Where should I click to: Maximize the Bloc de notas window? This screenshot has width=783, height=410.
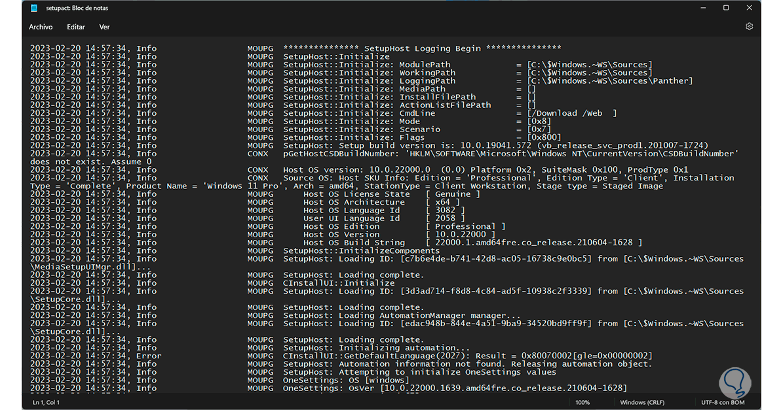pyautogui.click(x=726, y=8)
